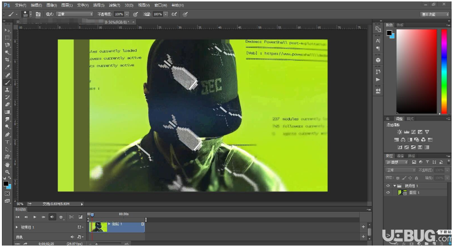The width and height of the screenshot is (454, 246).
Task: Select the Gradient tool
Action: click(7, 112)
